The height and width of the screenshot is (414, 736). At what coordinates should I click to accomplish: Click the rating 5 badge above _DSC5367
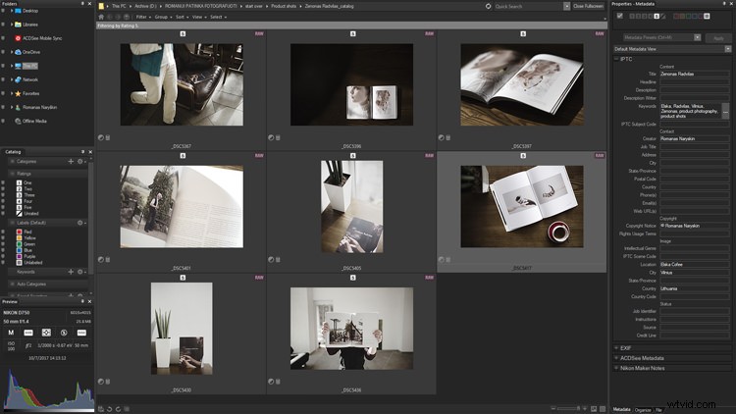183,33
